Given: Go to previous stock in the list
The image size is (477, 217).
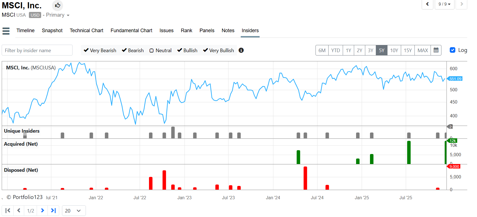Looking at the screenshot, I should (x=427, y=4).
